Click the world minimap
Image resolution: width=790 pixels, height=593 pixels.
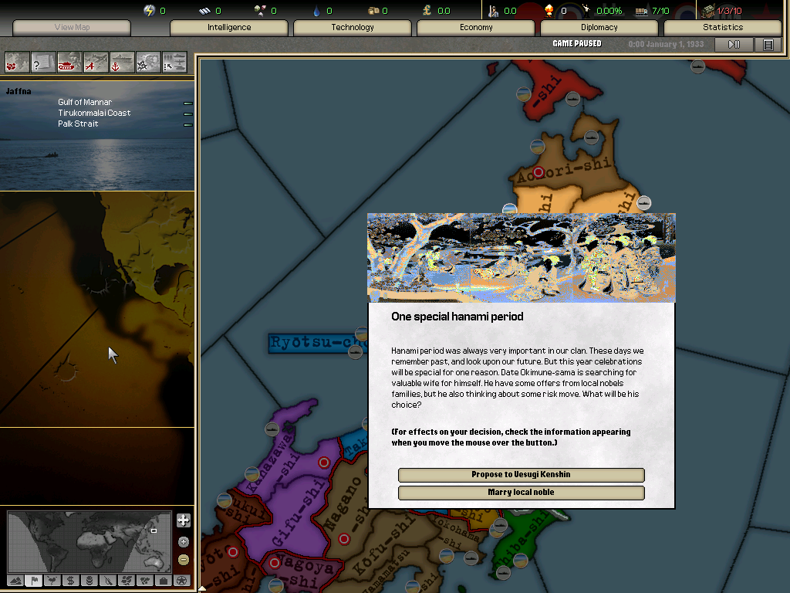(x=89, y=541)
